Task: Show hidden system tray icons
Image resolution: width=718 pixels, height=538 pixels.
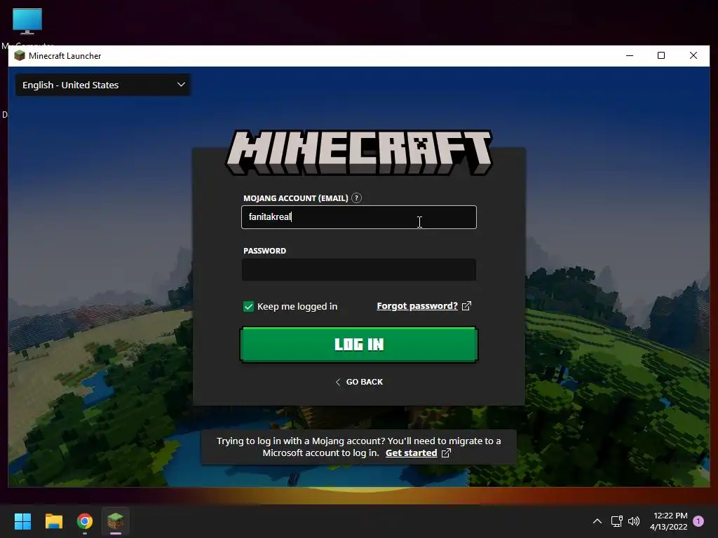Action: 597,521
